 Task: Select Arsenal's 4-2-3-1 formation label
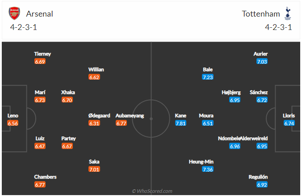(x=24, y=27)
